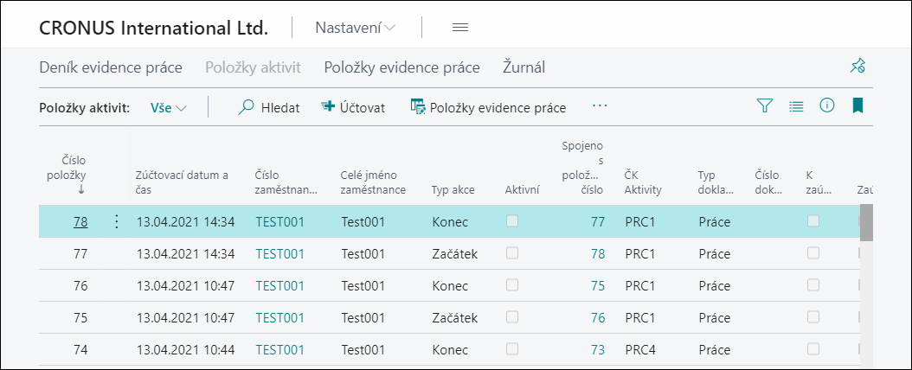Open row 78 three-dot context menu

(x=116, y=221)
